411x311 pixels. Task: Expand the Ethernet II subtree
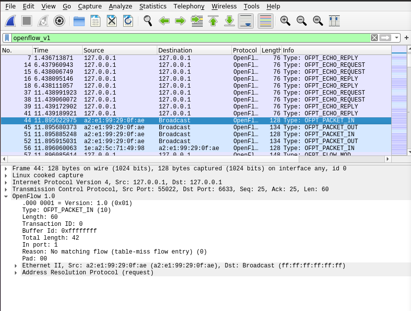coord(16,265)
